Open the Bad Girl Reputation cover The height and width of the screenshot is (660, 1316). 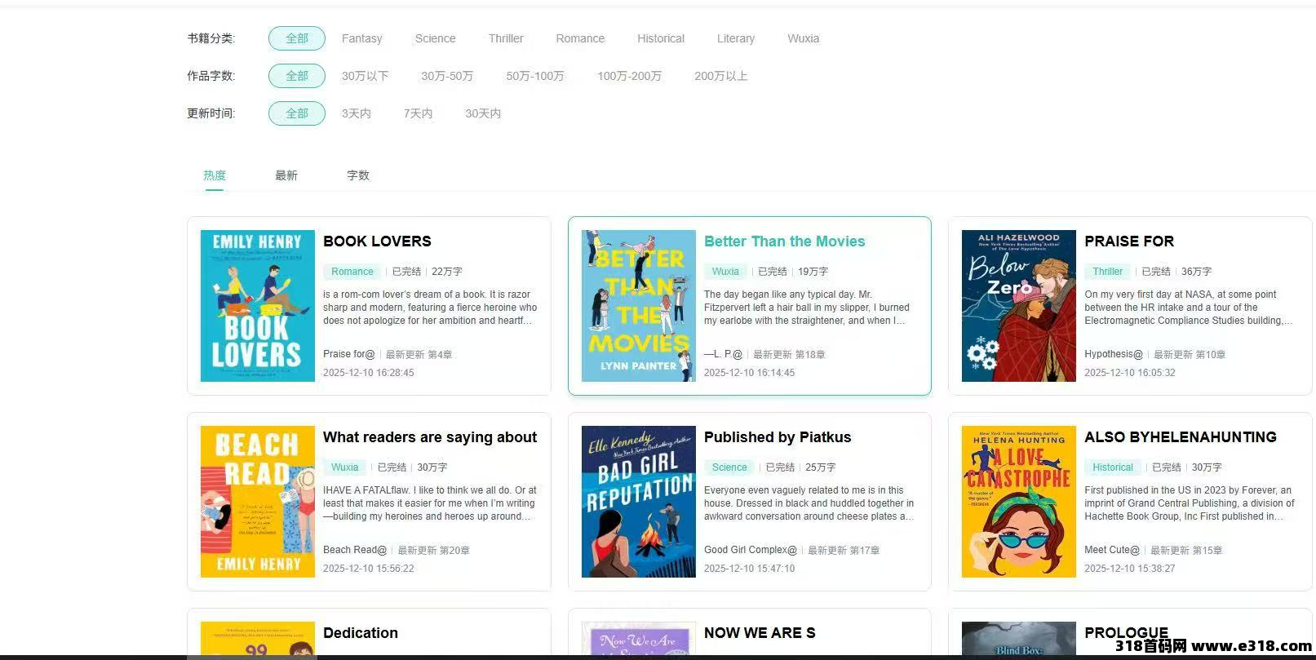pos(638,501)
